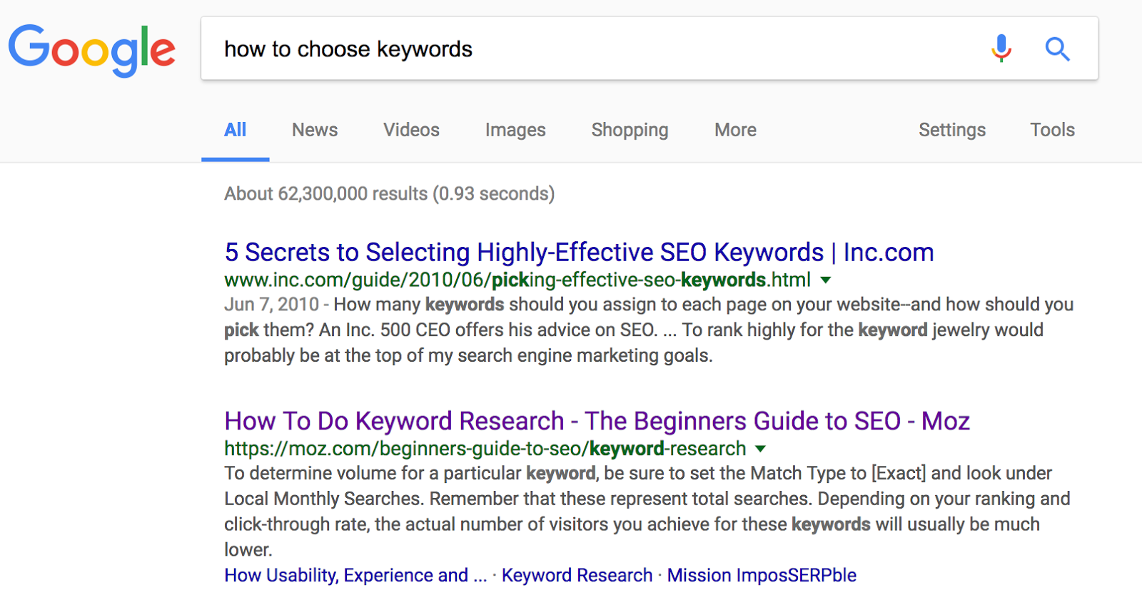
Task: Open the Images tab
Action: pyautogui.click(x=515, y=130)
